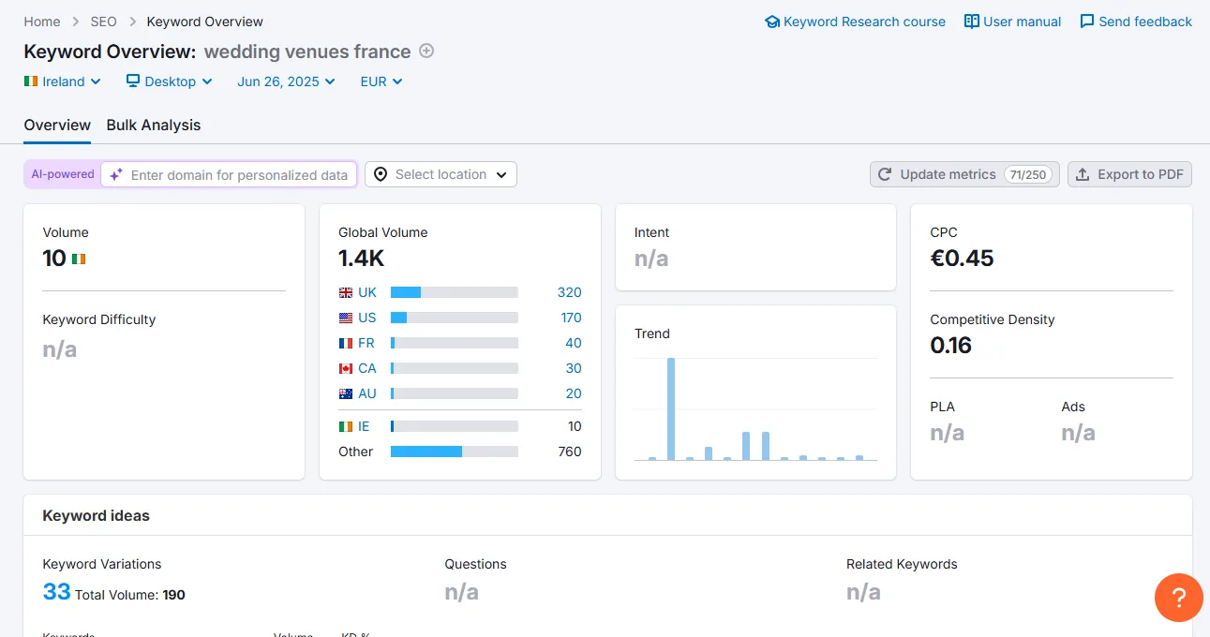Click the US volume progress bar
Screen dimensions: 1210x637
pos(455,318)
